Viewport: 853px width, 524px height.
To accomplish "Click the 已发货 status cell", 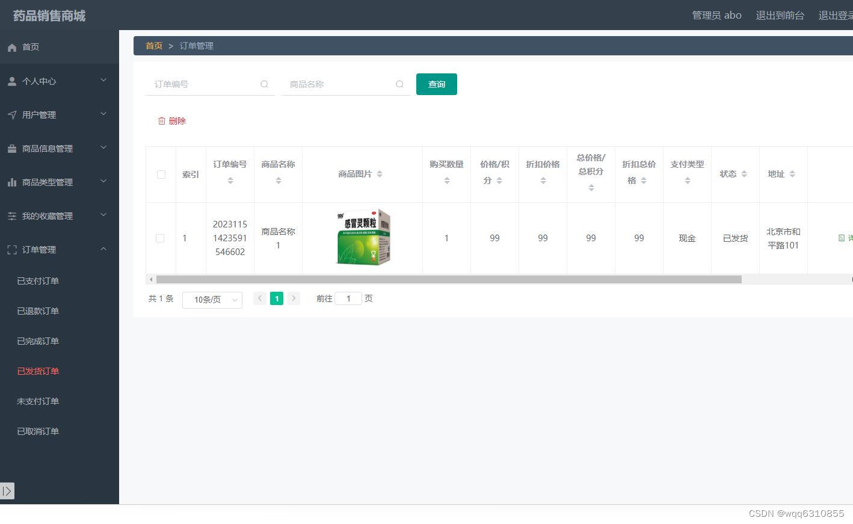I will [x=735, y=238].
